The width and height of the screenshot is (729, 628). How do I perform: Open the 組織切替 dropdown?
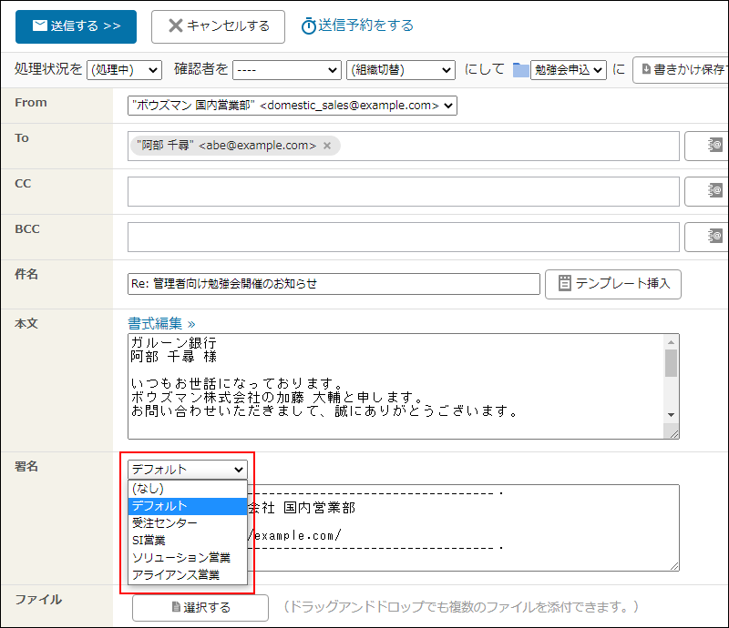point(400,68)
